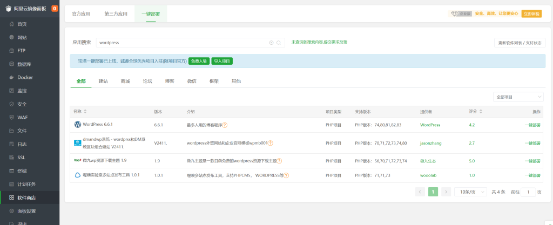This screenshot has width=553, height=225.
Task: Filter by the 论坛 category tab
Action: click(x=147, y=81)
